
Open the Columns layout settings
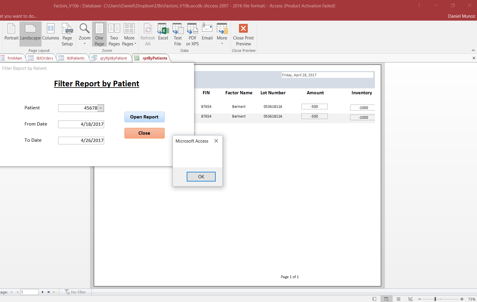50,32
